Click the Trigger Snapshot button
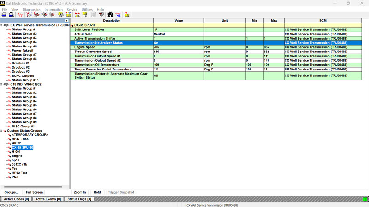This screenshot has height=207, width=369. [121, 192]
